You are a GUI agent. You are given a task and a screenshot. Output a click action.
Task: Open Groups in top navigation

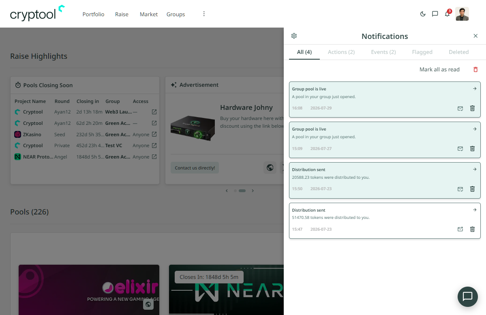(x=176, y=14)
